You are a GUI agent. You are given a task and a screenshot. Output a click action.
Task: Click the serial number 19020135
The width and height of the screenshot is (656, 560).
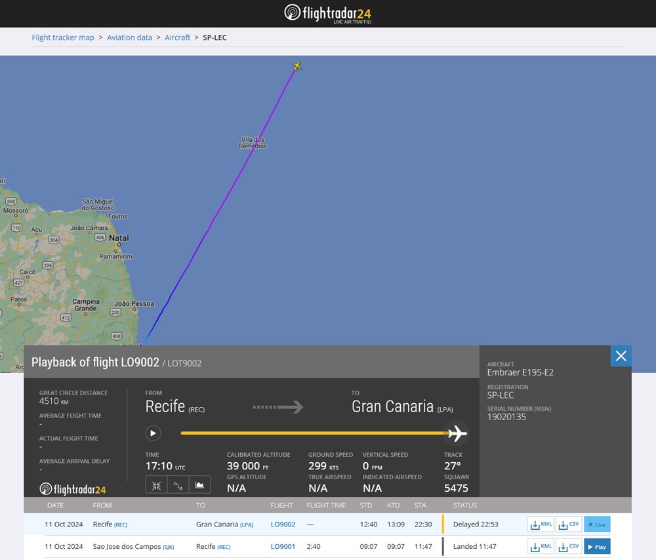(506, 417)
